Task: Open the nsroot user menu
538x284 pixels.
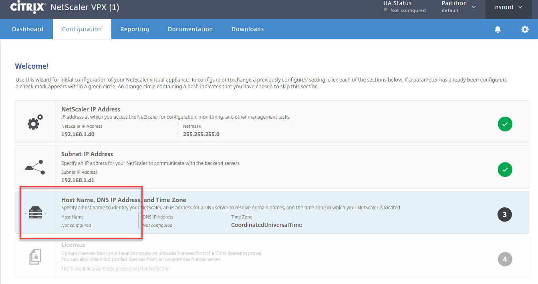Action: pos(509,7)
